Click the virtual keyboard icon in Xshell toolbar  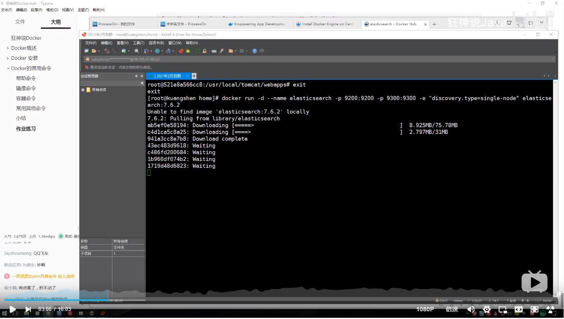point(214,51)
